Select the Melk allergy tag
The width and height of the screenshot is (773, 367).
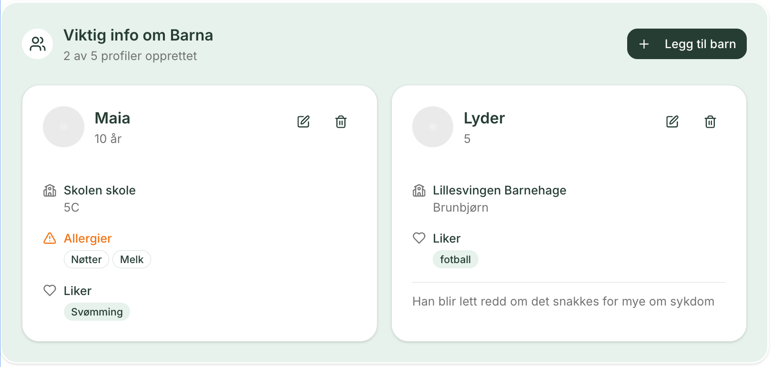132,259
